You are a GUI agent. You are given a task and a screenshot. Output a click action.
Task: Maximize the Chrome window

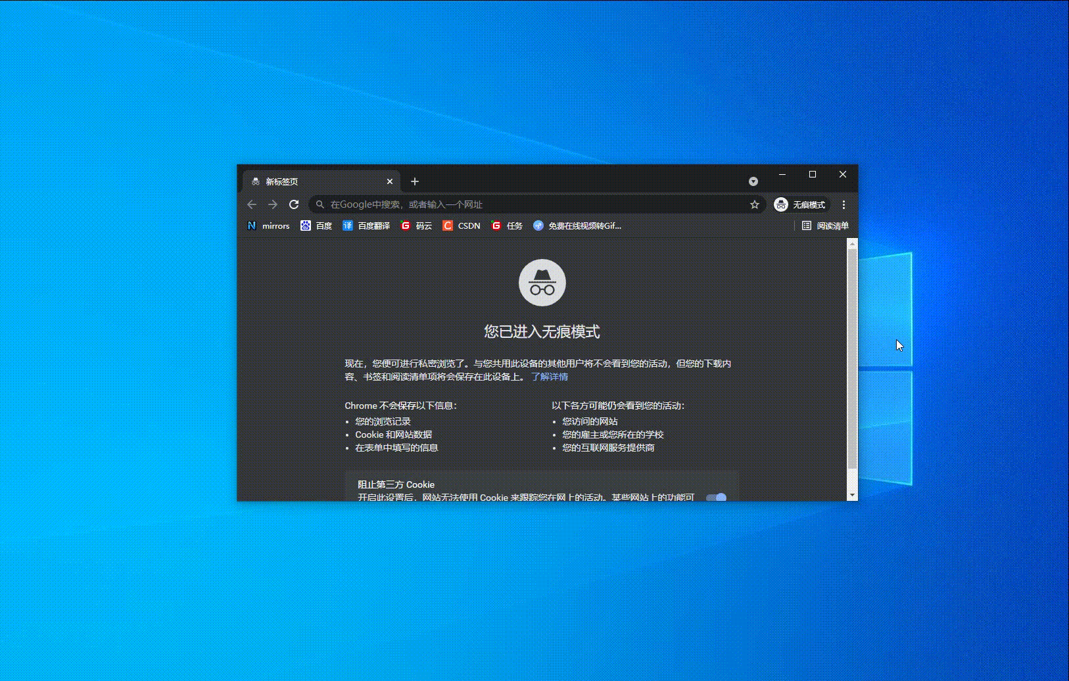coord(813,174)
